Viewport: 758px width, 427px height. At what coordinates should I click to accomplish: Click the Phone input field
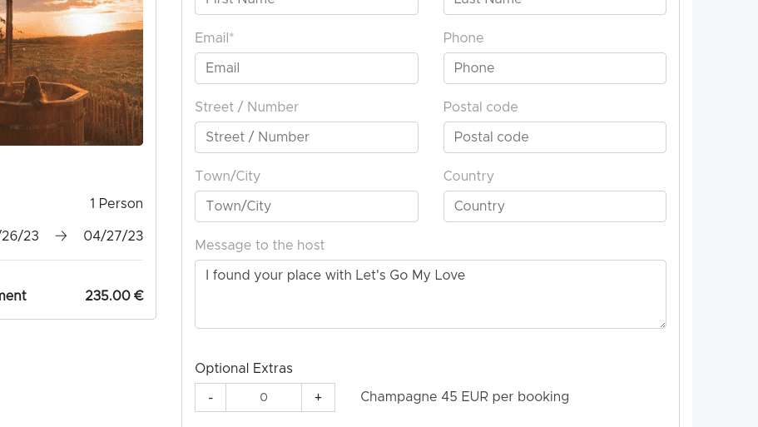[555, 68]
